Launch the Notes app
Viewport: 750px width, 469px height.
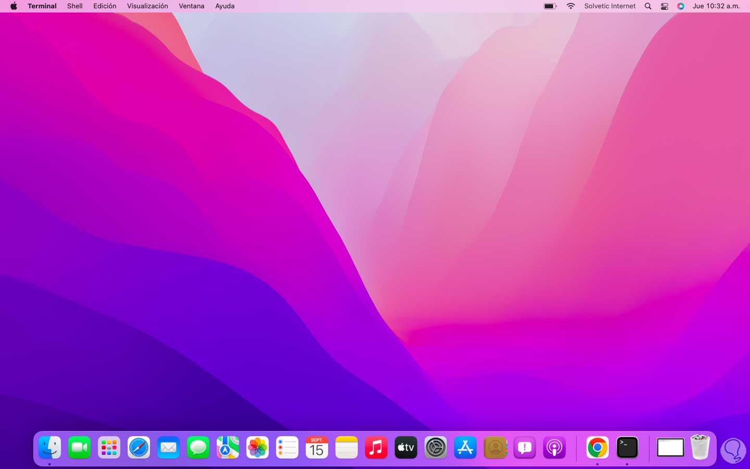[346, 448]
